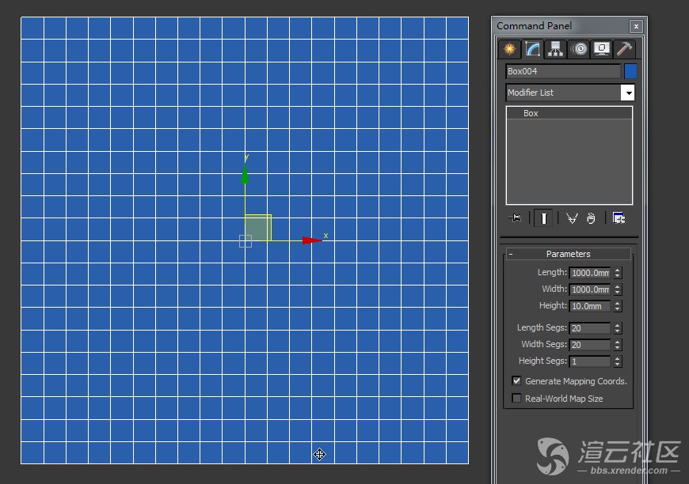689x484 pixels.
Task: Open the Create tab in the Command Panel
Action: [510, 49]
